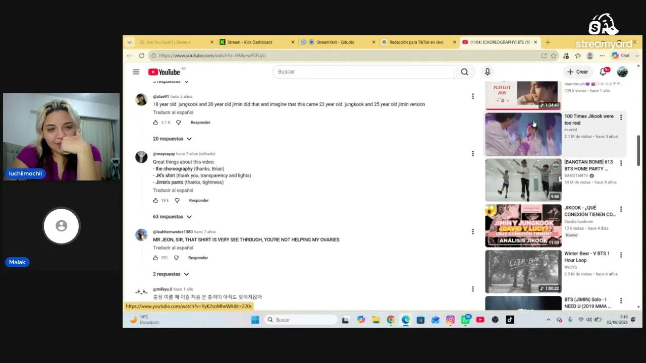The image size is (646, 363).
Task: Click the browser address bar URL
Action: [212, 55]
